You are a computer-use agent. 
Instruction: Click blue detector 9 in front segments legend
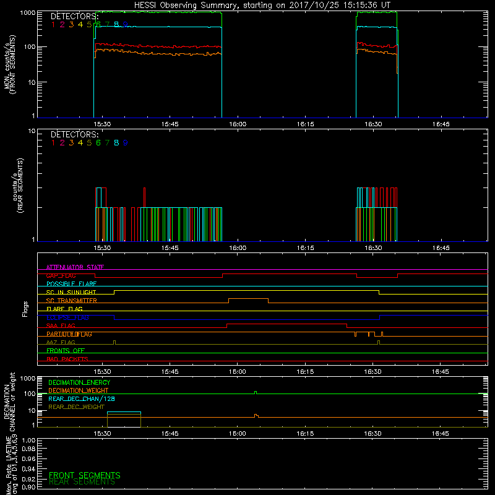pos(126,24)
